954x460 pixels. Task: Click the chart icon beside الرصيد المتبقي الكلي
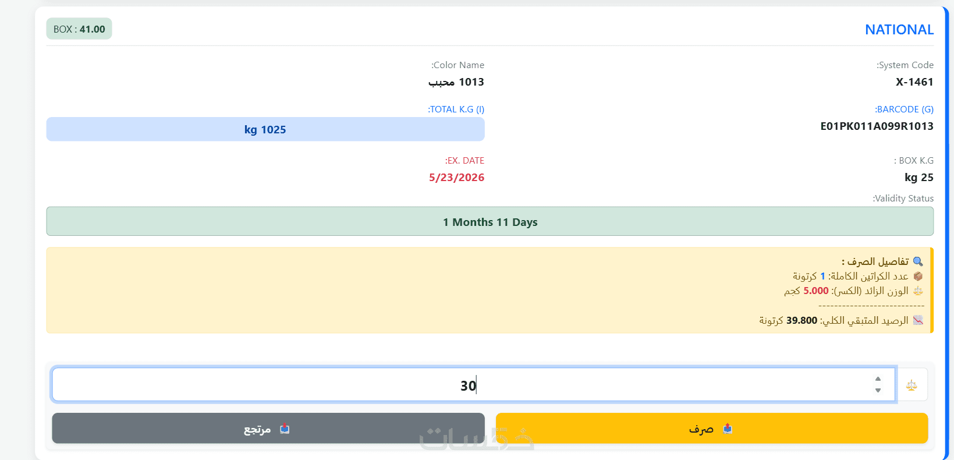tap(918, 320)
